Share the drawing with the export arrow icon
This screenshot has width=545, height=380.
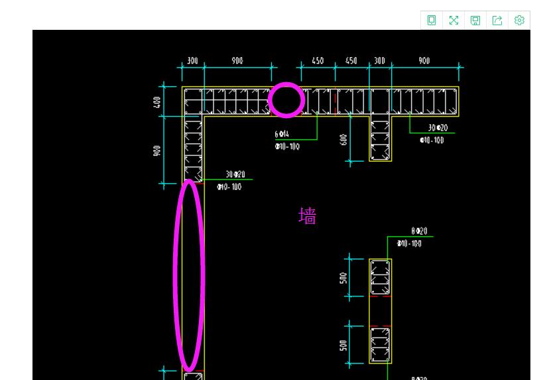(497, 20)
